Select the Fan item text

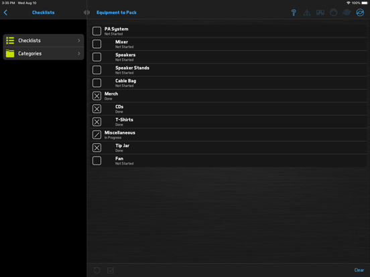(119, 159)
